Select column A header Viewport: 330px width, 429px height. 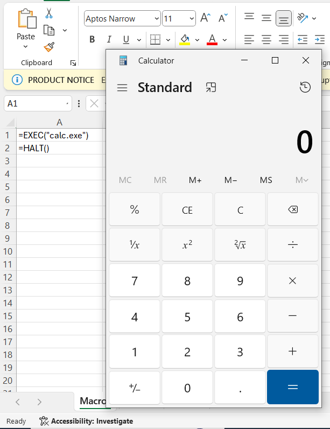[x=59, y=122]
